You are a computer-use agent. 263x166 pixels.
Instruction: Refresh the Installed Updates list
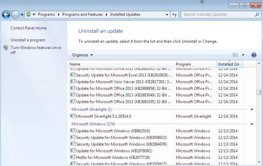[x=175, y=15]
